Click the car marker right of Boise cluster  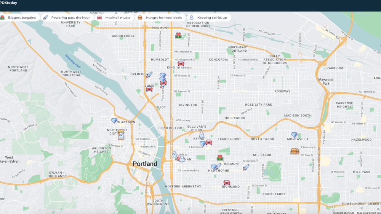pyautogui.click(x=163, y=83)
